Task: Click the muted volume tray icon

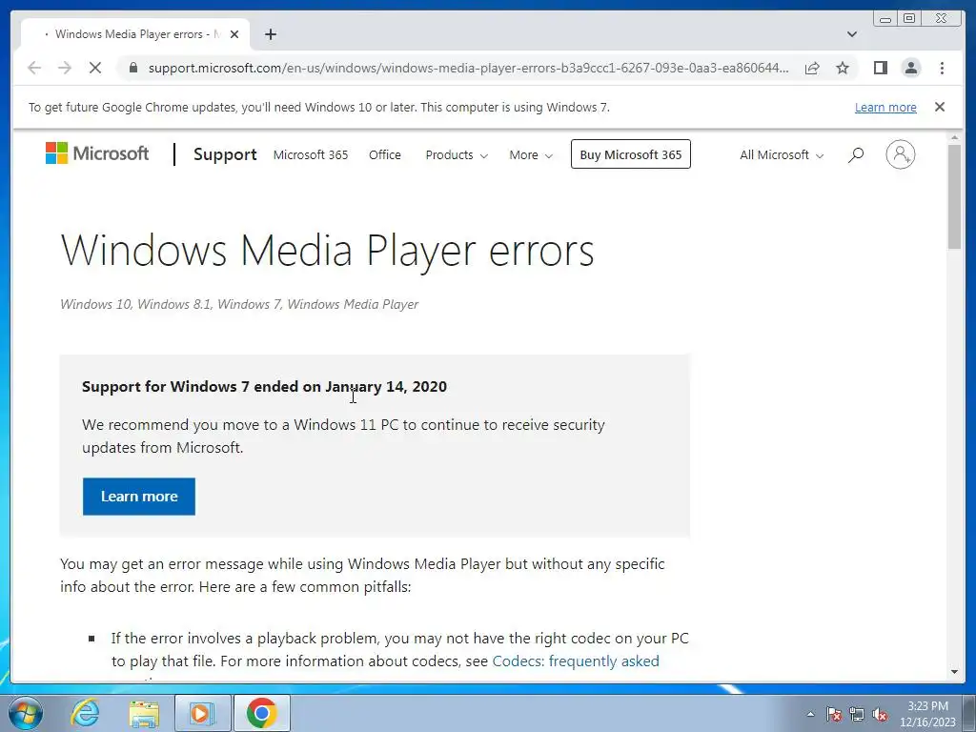Action: click(x=880, y=714)
